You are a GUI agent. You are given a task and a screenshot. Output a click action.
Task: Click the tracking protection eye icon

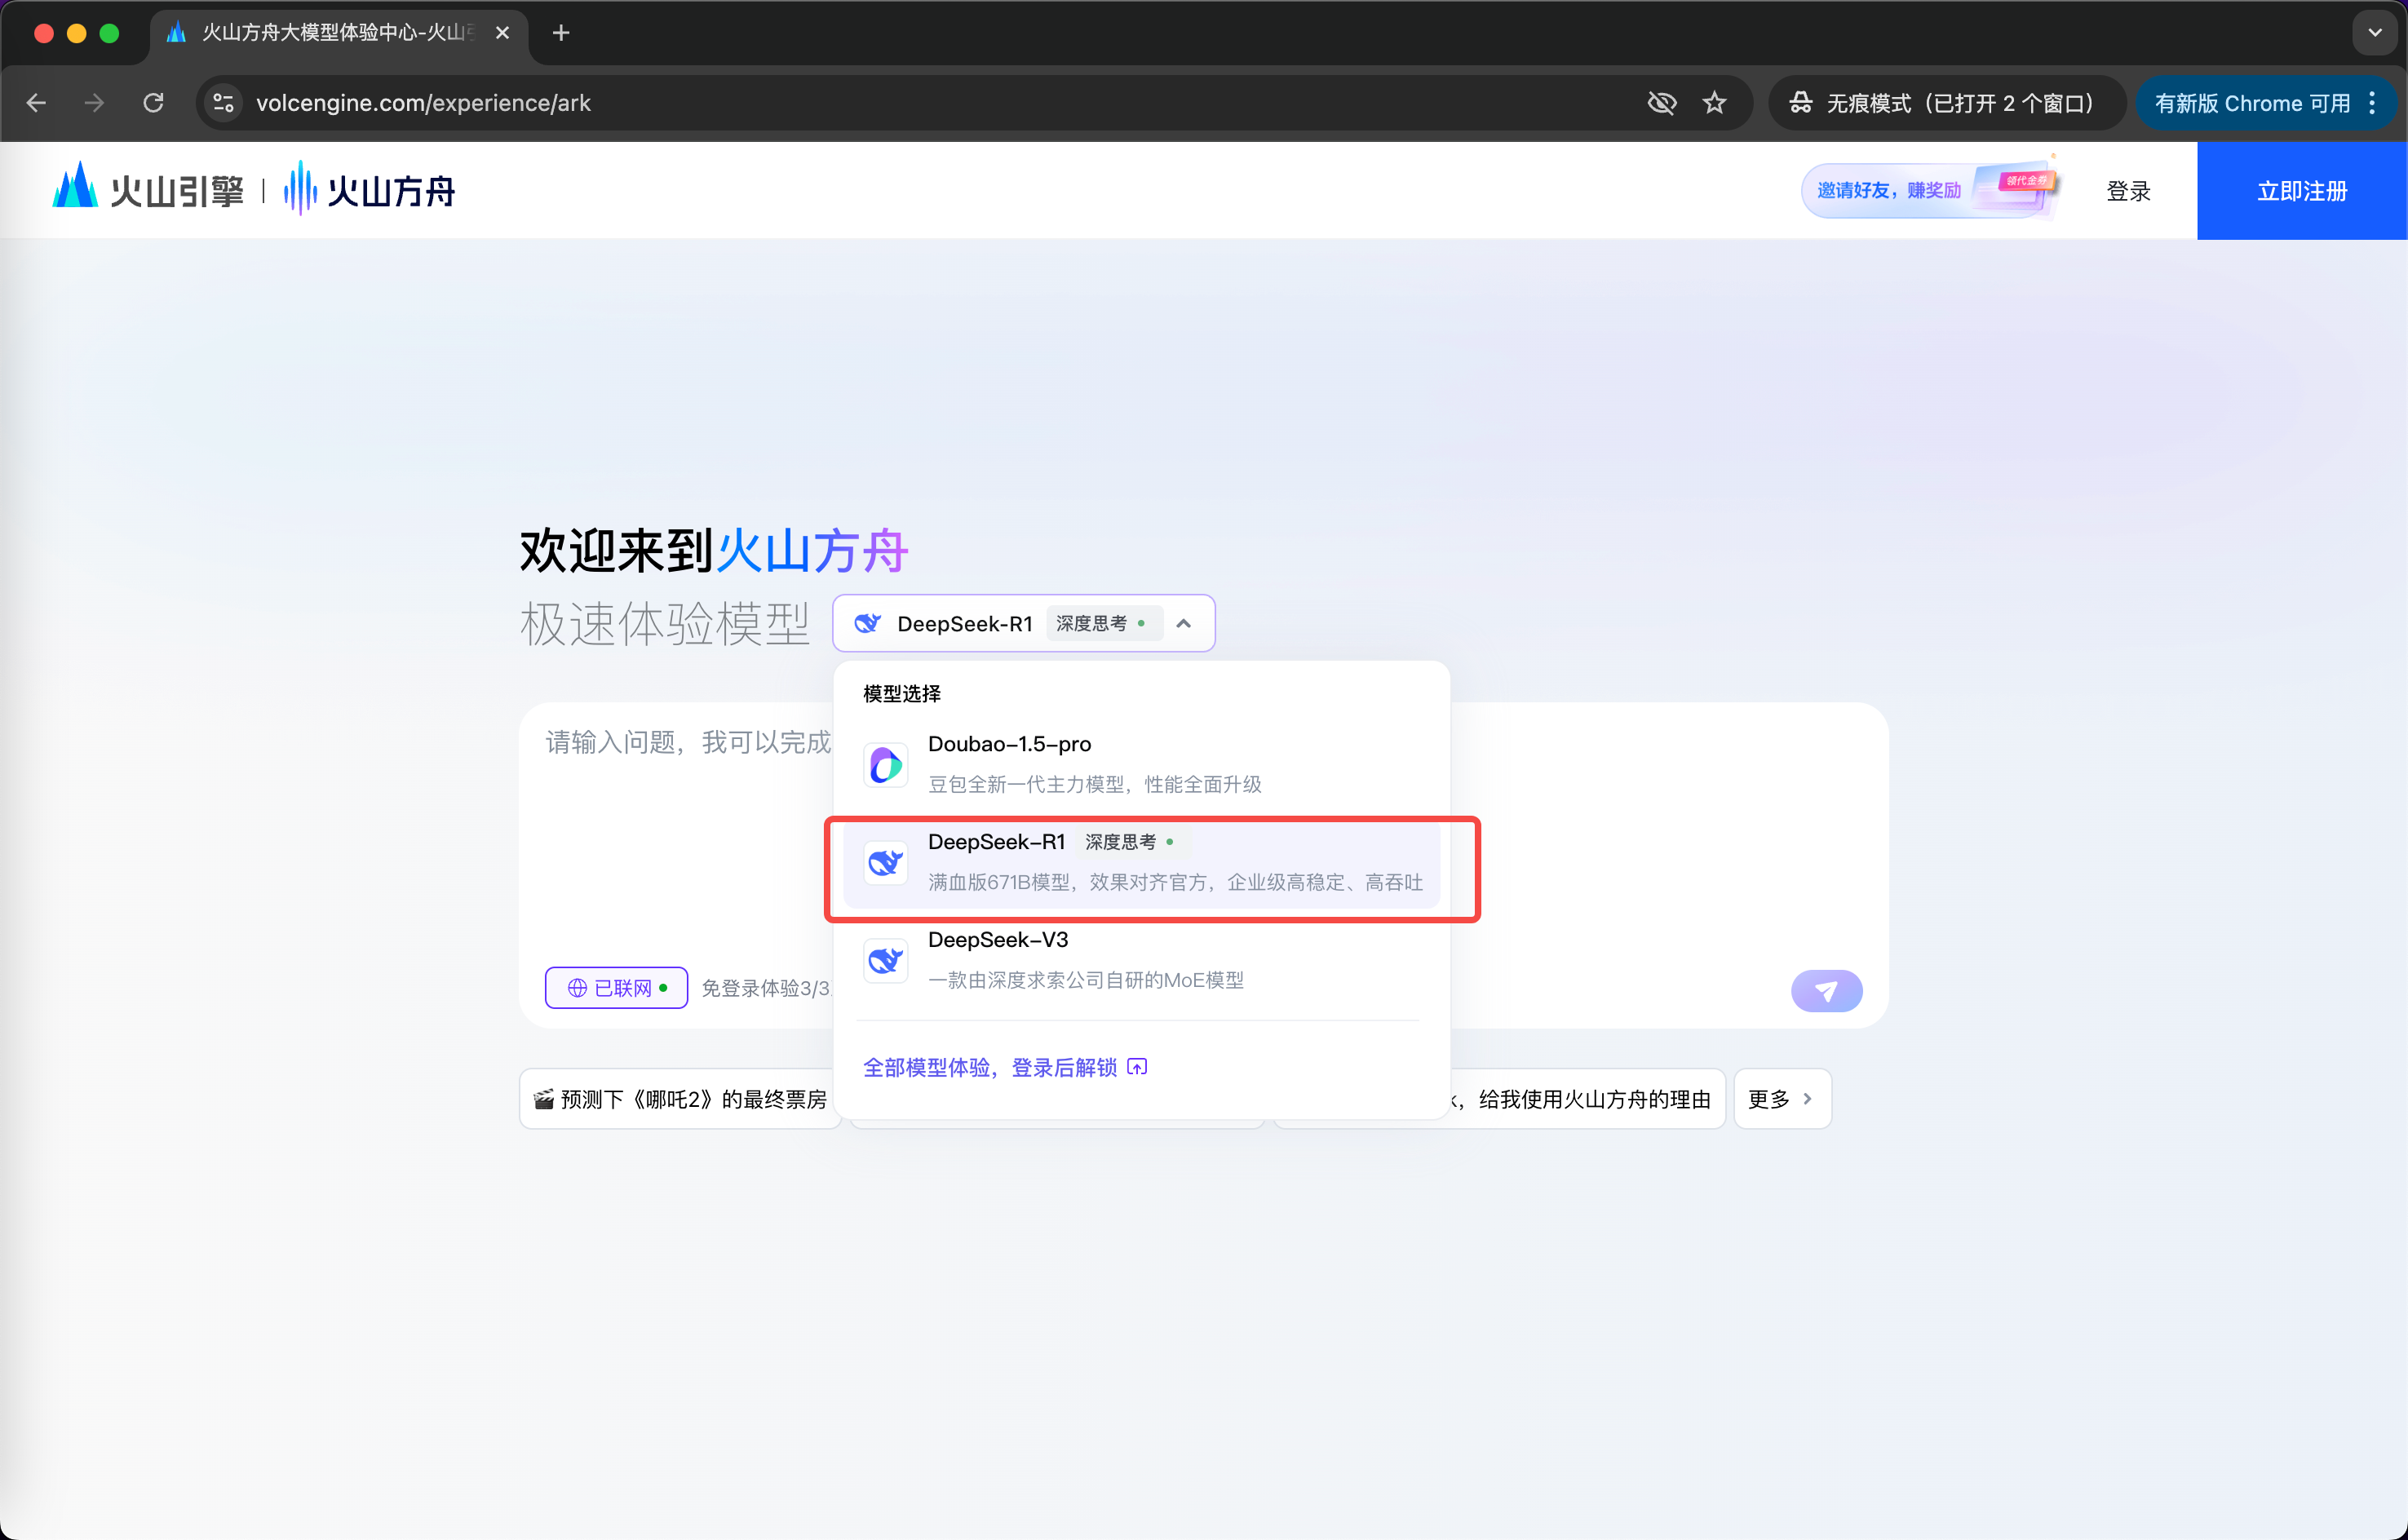tap(1661, 103)
